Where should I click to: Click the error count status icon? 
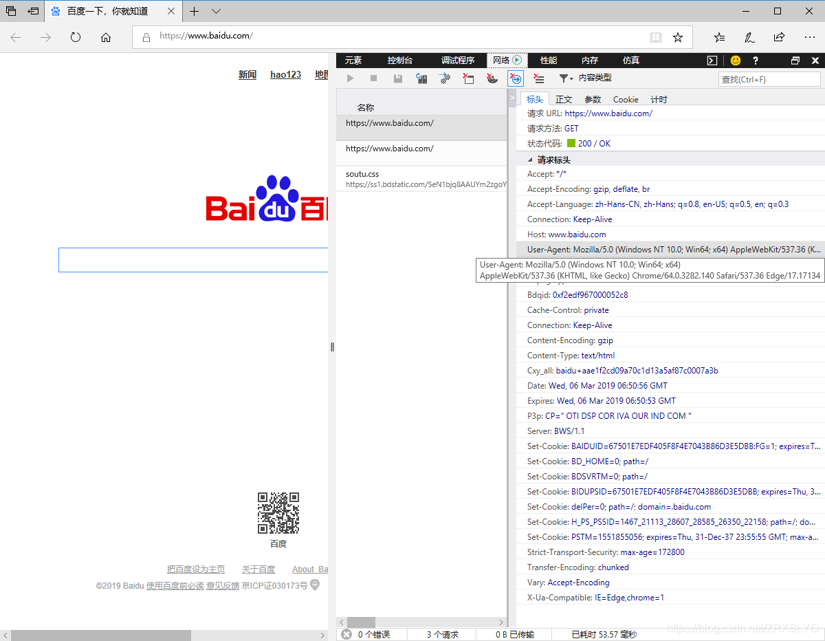point(346,634)
